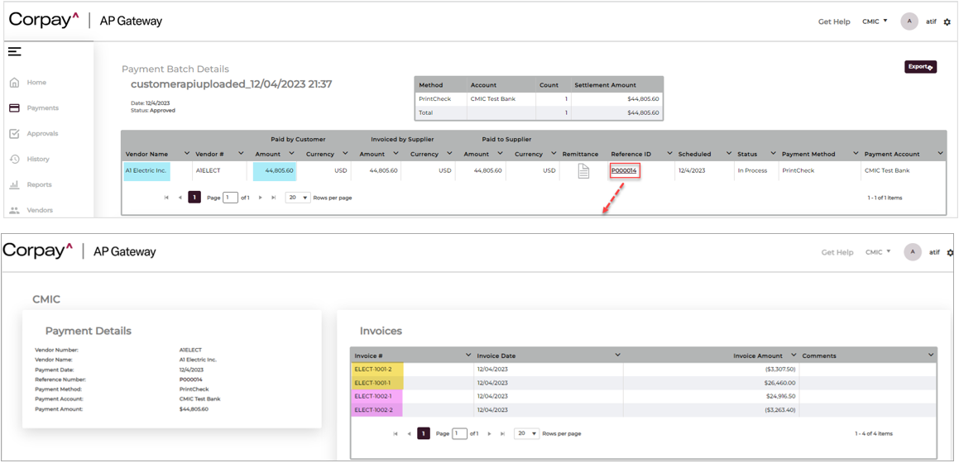Go to previous page in Invoices pager

tap(409, 434)
